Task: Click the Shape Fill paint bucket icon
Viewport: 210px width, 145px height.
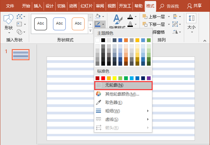Action: pyautogui.click(x=98, y=16)
